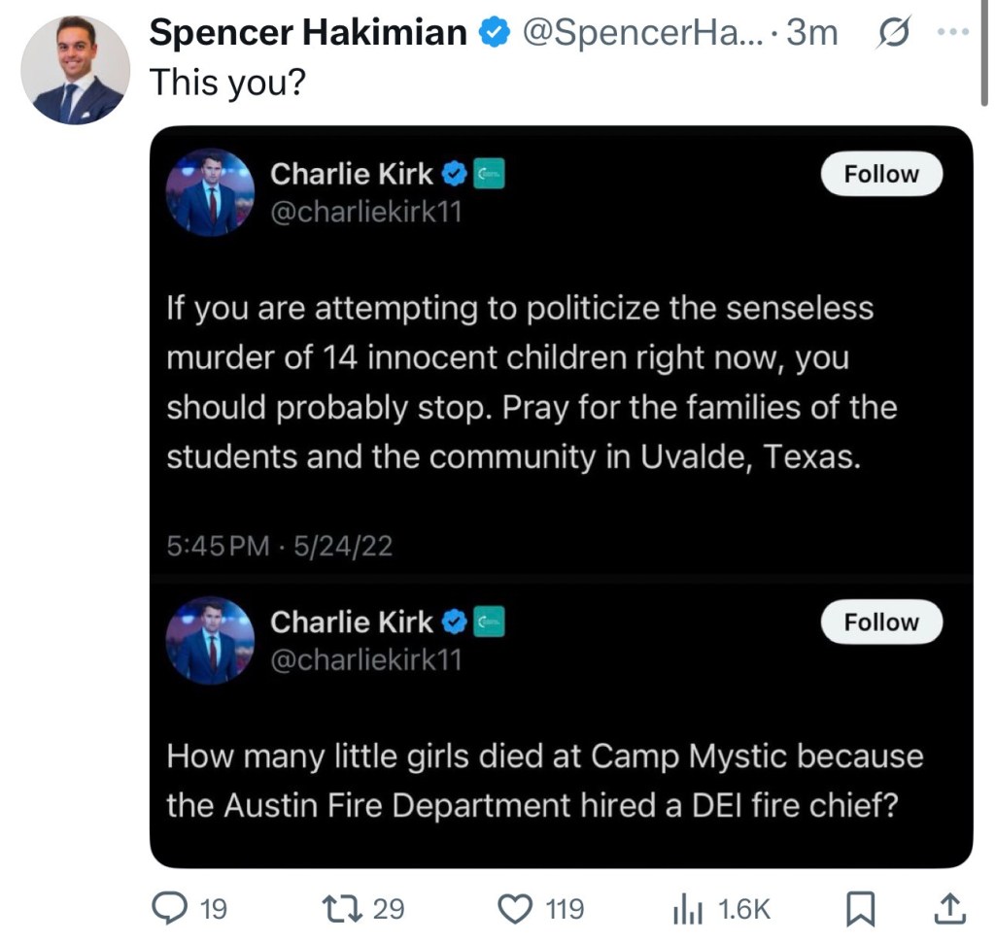Click the 3m post timestamp

[x=811, y=33]
